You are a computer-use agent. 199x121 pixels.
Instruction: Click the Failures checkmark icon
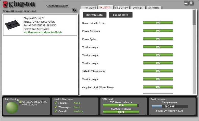56,103
